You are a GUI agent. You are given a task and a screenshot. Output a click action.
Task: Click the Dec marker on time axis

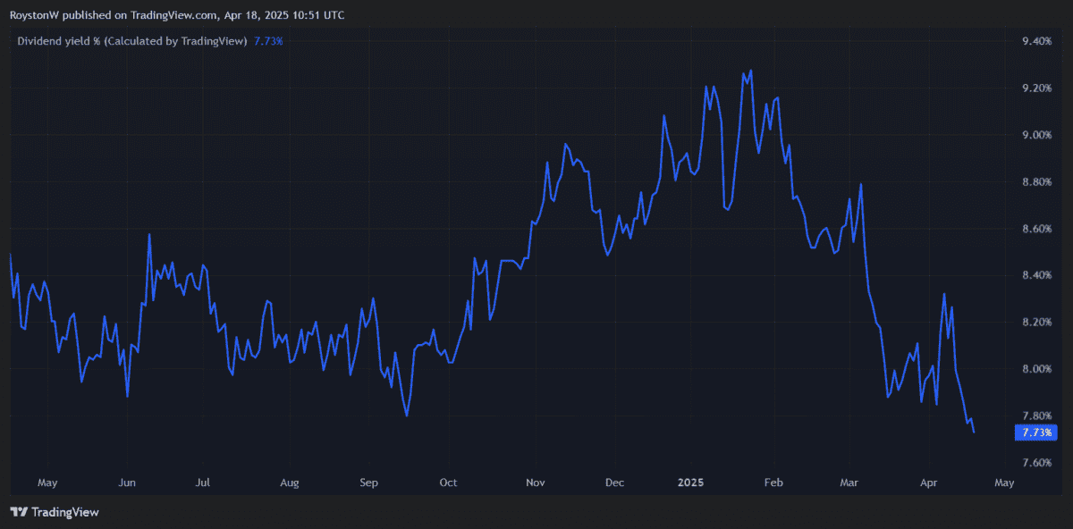pos(614,483)
